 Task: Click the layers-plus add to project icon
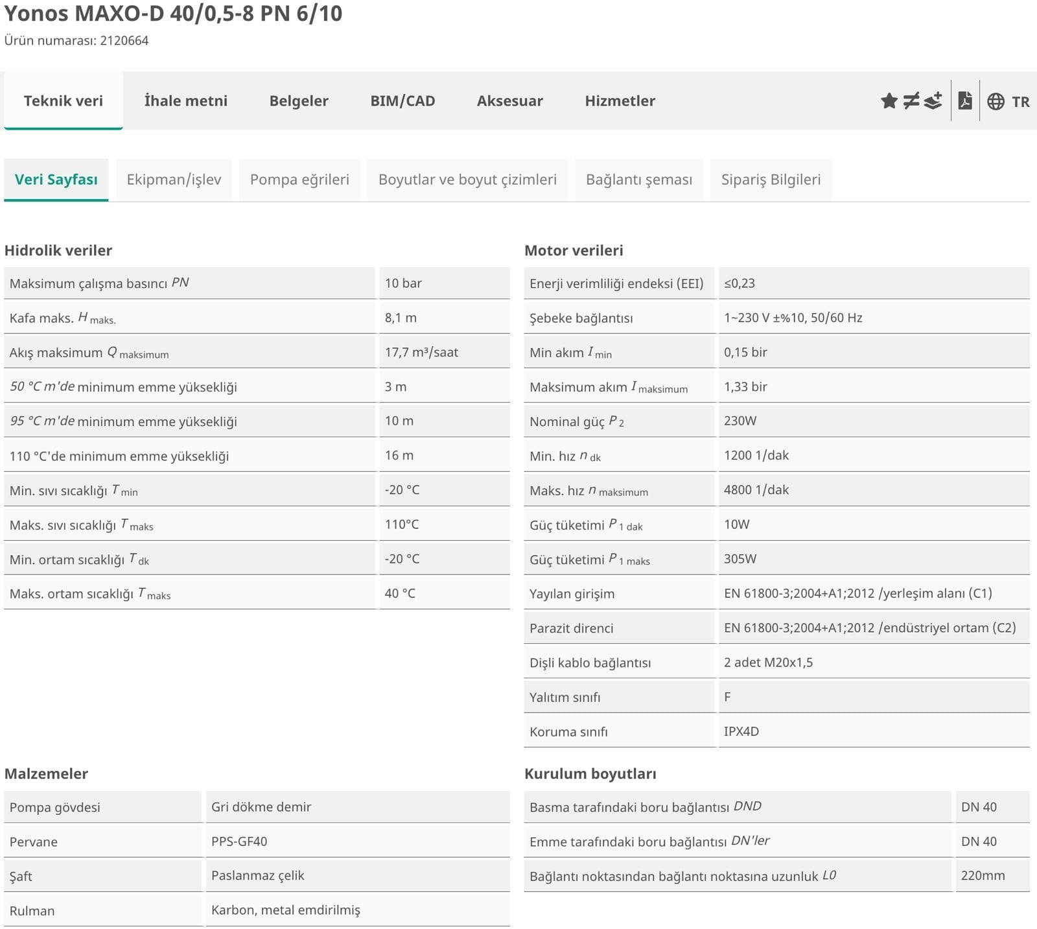933,101
